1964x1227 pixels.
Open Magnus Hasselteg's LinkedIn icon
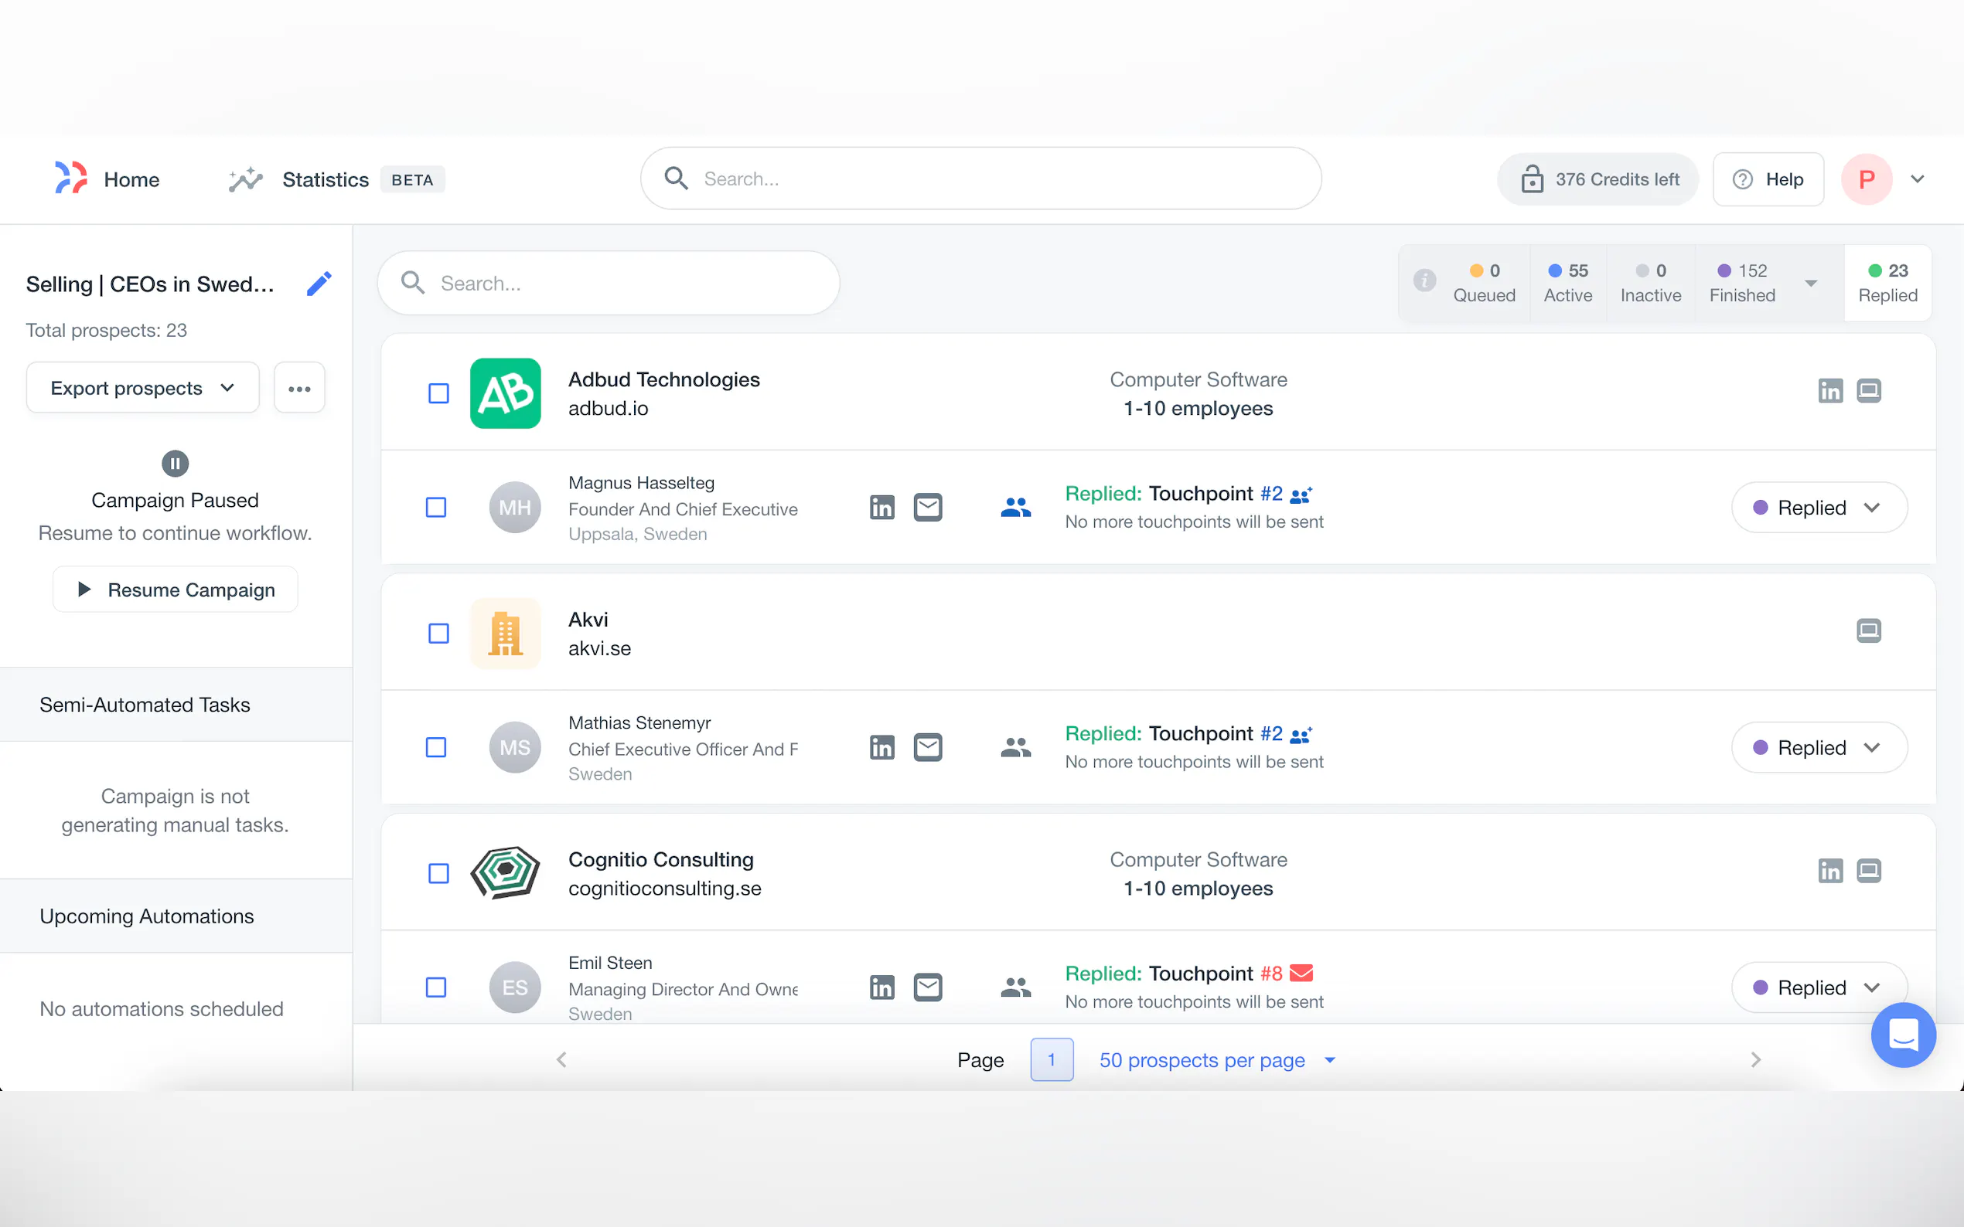pyautogui.click(x=881, y=507)
